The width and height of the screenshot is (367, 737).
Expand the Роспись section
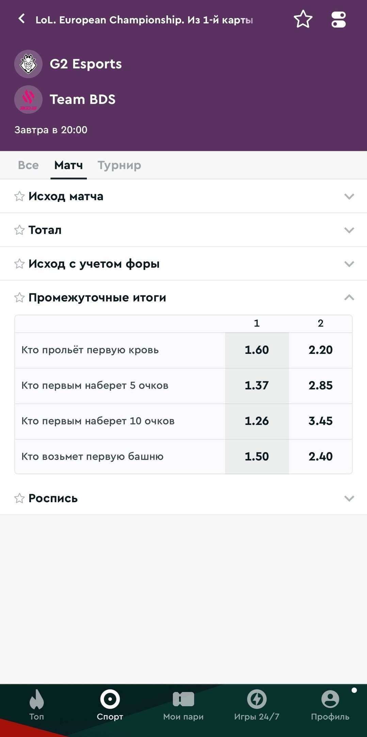[x=349, y=498]
